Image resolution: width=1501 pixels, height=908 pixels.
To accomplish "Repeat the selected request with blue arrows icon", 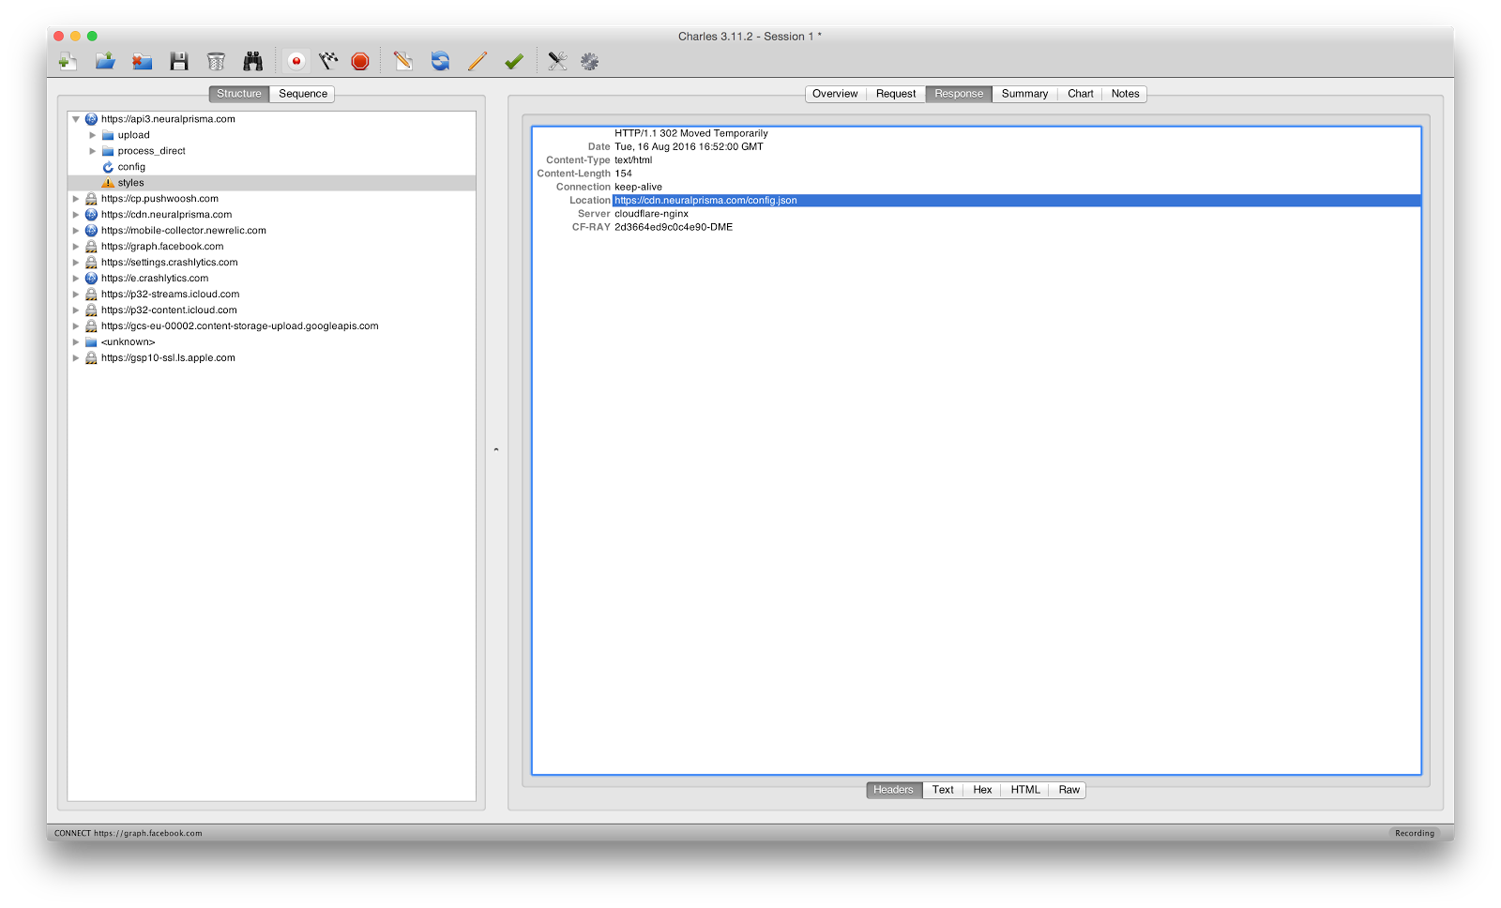I will (x=440, y=62).
